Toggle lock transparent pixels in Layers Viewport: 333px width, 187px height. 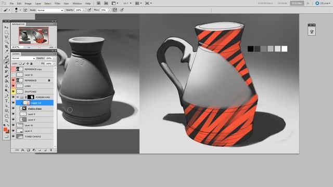pyautogui.click(x=20, y=63)
